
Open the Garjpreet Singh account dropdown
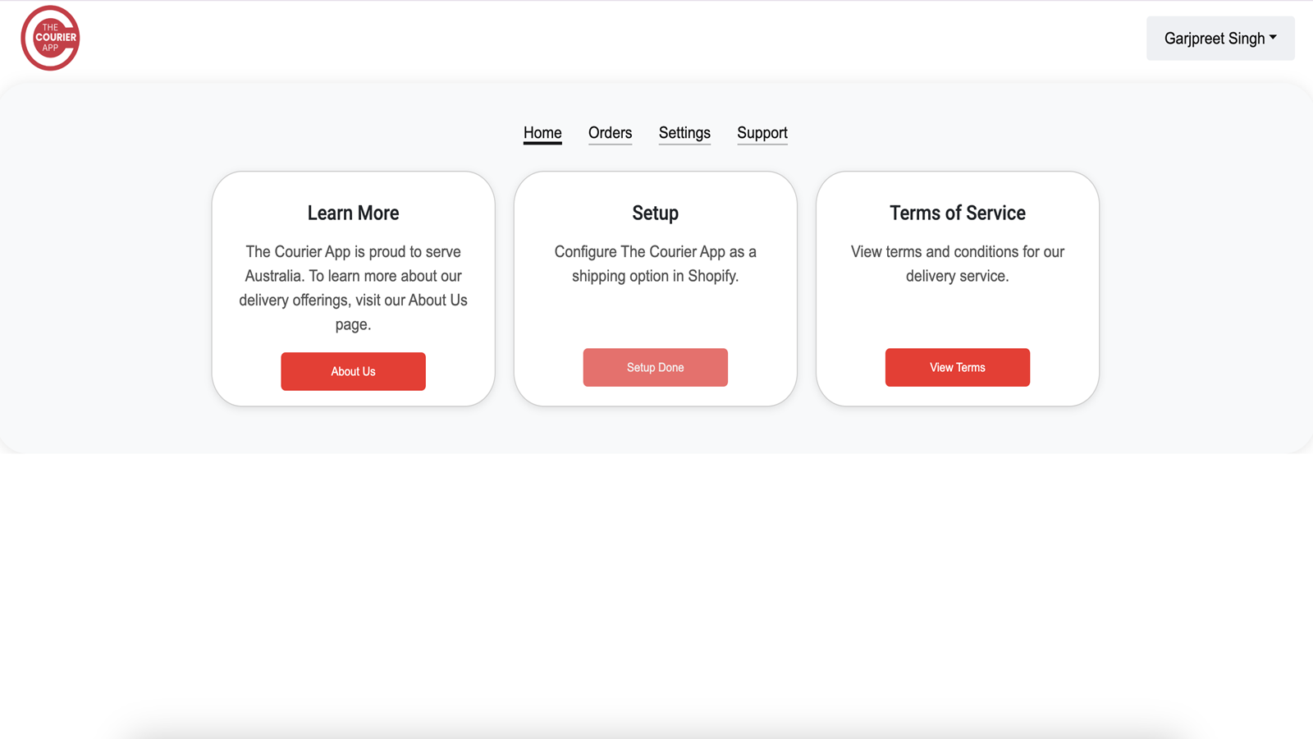tap(1220, 39)
